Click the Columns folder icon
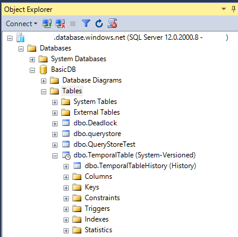This screenshot has height=237, width=238. pyautogui.click(x=77, y=176)
